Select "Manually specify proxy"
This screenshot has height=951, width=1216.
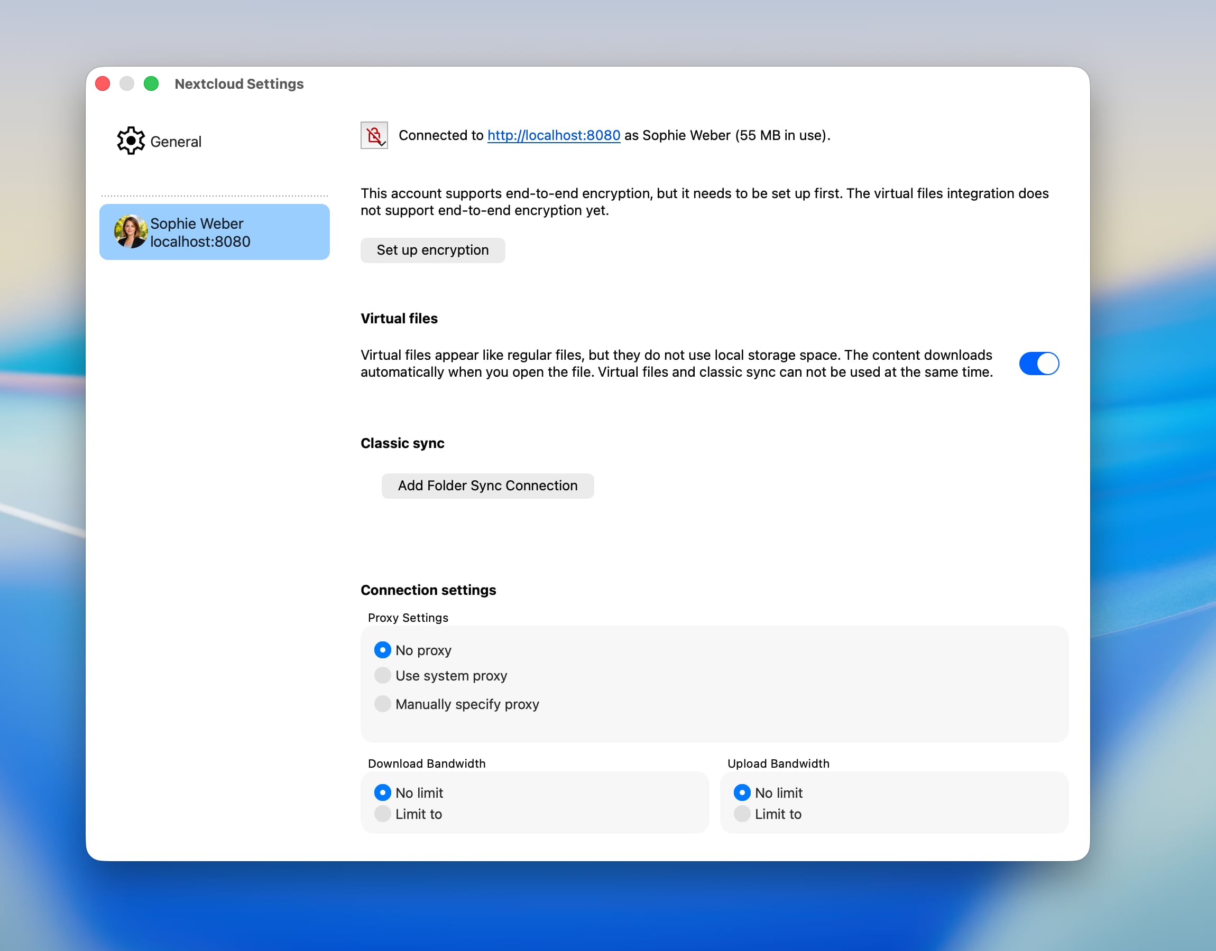click(383, 704)
